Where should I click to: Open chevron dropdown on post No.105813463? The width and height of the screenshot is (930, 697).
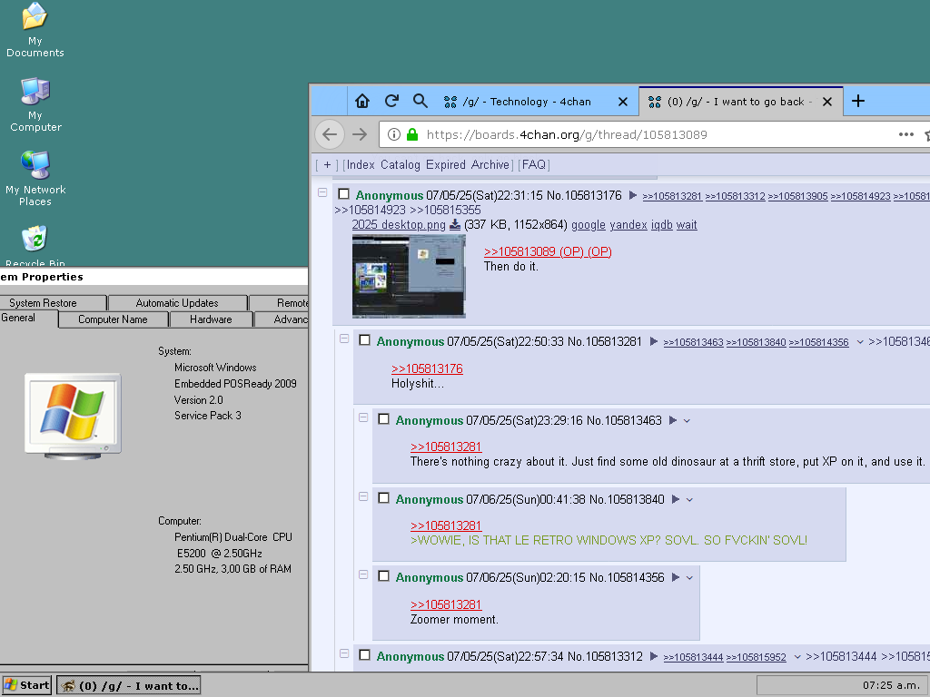pyautogui.click(x=687, y=421)
